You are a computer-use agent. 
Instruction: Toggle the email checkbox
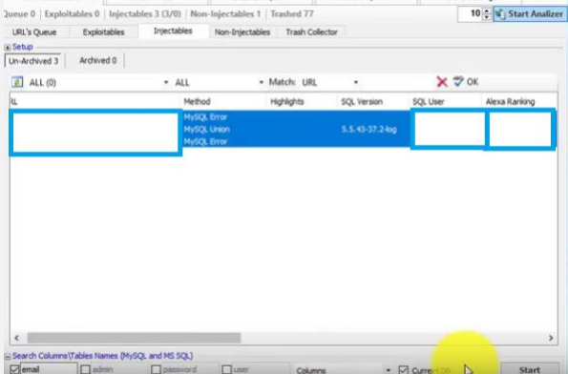tap(14, 369)
